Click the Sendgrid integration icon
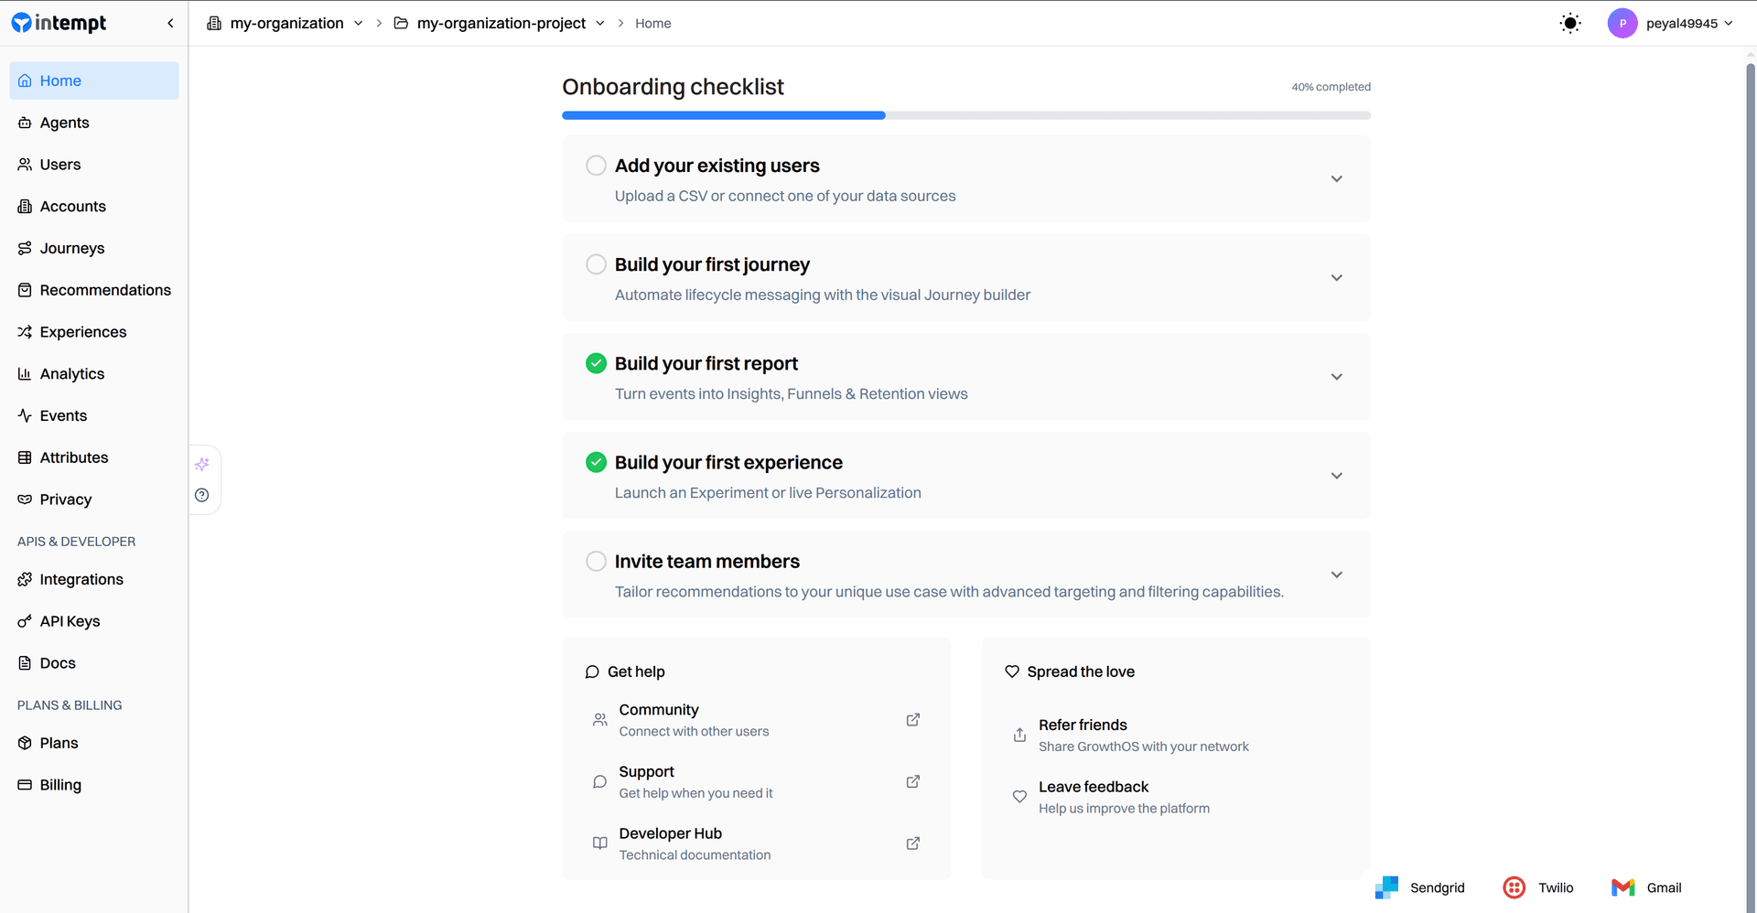Screen dimensions: 1757x913 coord(1386,887)
